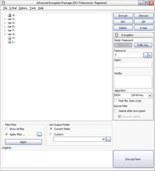Open the Options menu

click(23, 8)
